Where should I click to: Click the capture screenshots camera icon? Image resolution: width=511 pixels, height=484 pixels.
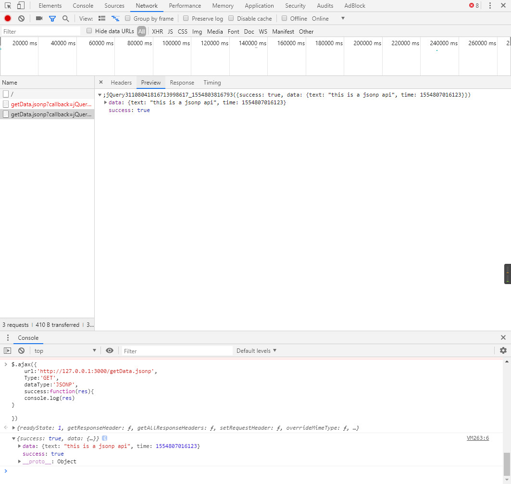point(39,18)
